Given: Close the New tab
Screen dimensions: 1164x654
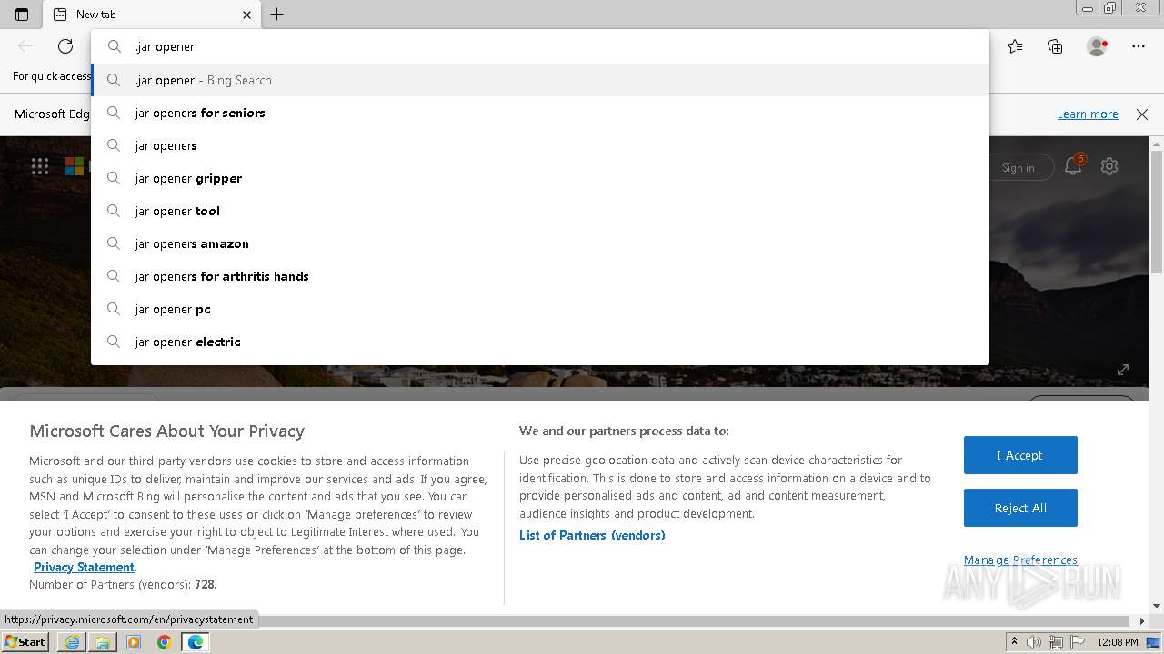Looking at the screenshot, I should tap(247, 15).
